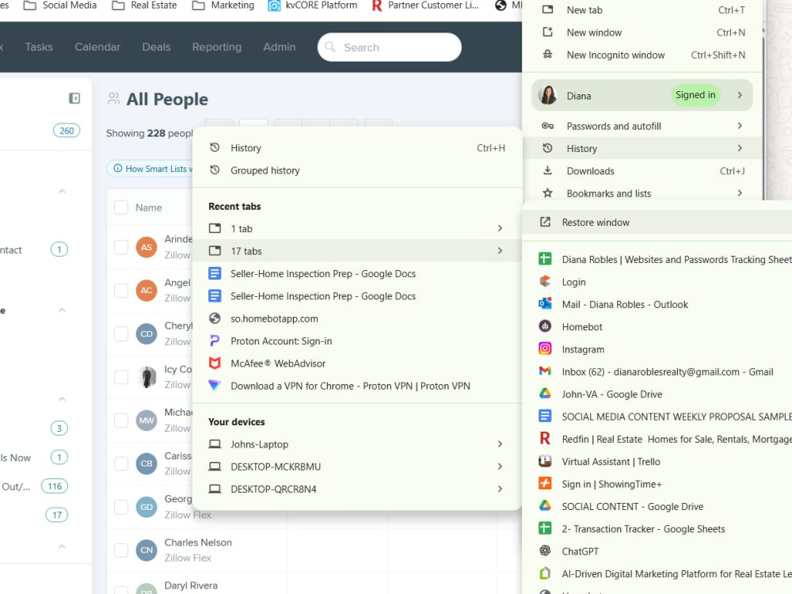This screenshot has height=594, width=792.
Task: Click the Instagram icon in the tab list
Action: coord(545,349)
